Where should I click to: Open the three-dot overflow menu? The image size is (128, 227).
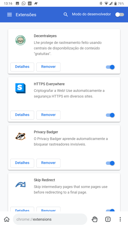[x=120, y=219]
